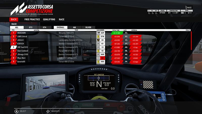Click the weather forecast icons panel
The width and height of the screenshot is (202, 114).
click(153, 12)
